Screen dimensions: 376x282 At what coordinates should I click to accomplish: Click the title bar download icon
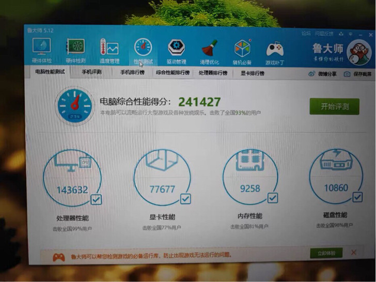coord(341,34)
